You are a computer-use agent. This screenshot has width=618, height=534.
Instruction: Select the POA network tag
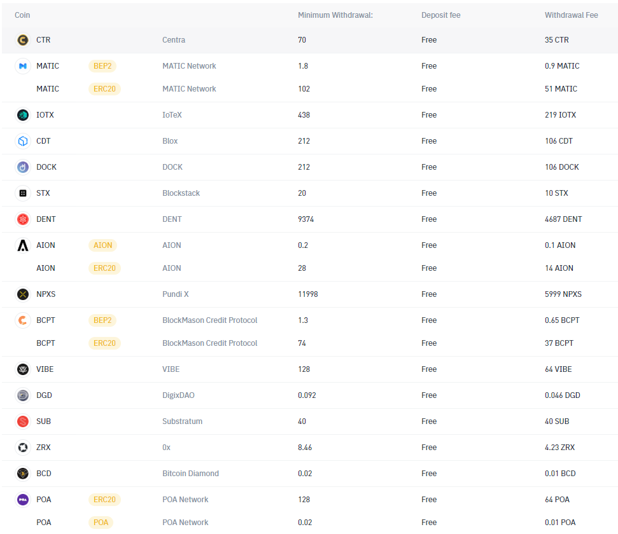point(101,522)
